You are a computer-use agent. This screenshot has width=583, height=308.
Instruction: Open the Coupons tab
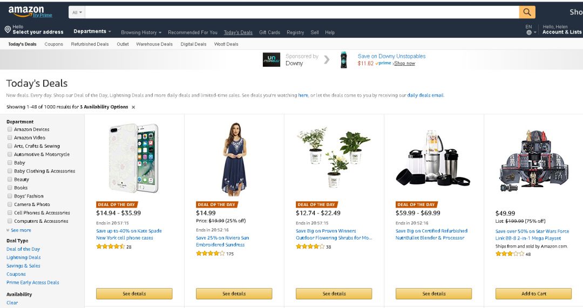(x=53, y=44)
